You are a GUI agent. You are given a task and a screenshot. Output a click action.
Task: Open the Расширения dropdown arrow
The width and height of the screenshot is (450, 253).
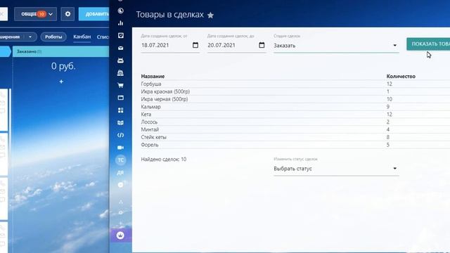tap(30, 37)
